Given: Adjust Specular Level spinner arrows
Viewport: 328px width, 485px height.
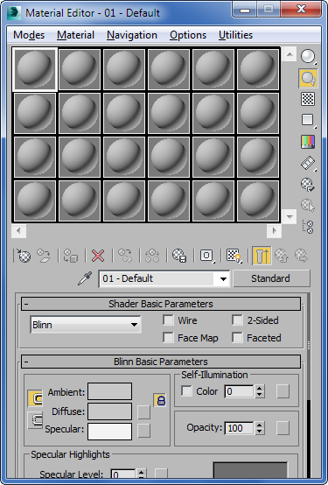Looking at the screenshot, I should (x=142, y=474).
